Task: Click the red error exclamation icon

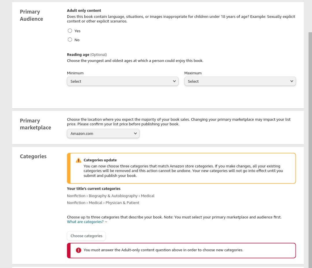Action: click(x=78, y=250)
